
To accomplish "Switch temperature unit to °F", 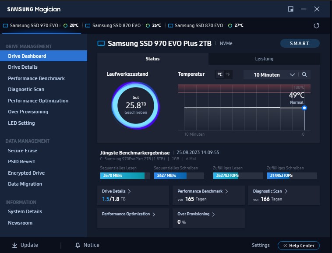I will (x=228, y=74).
